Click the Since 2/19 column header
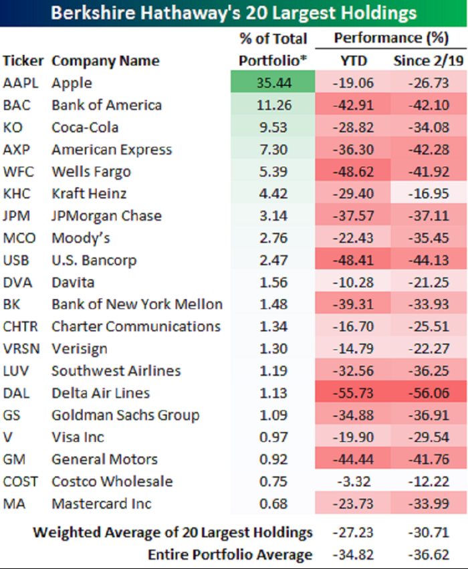 pos(429,61)
